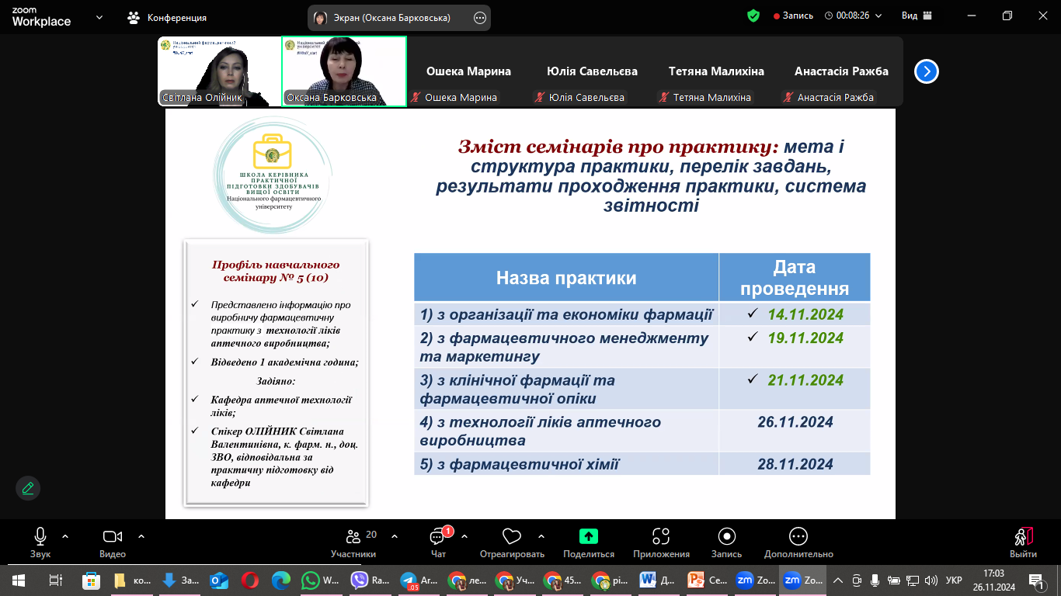Open Task View on the taskbar
1061x596 pixels.
click(55, 580)
